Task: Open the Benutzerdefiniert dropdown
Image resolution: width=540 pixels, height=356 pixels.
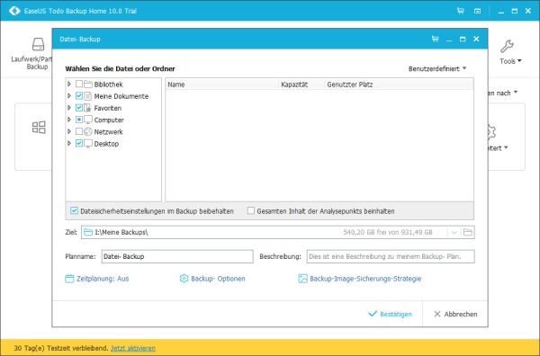Action: click(437, 69)
